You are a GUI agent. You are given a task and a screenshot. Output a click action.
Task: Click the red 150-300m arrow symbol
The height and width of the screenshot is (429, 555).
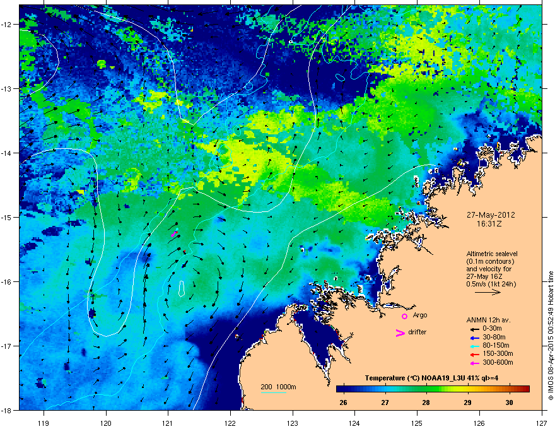click(x=475, y=354)
